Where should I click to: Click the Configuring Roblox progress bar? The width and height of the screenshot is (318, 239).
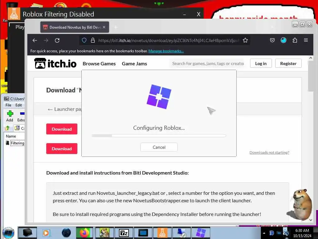pos(159,136)
